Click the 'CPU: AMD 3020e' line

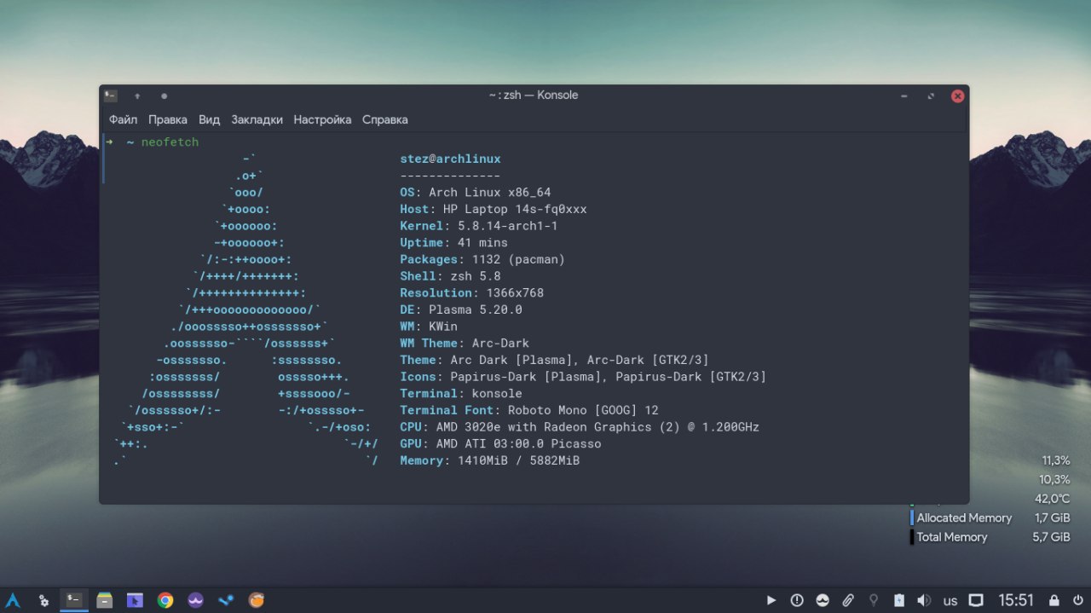pos(580,427)
